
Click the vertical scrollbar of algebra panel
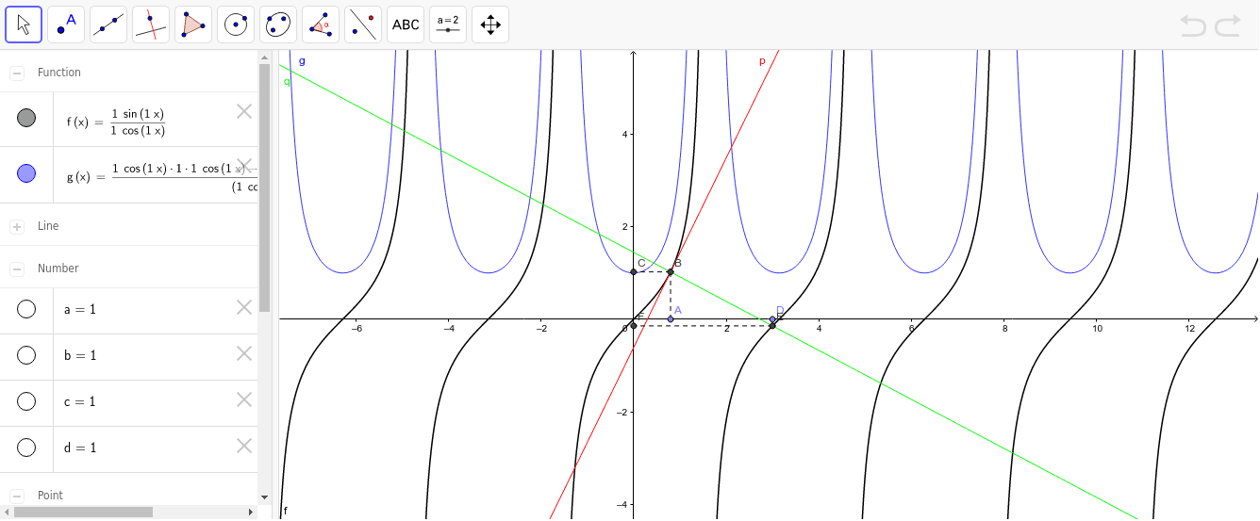click(x=264, y=188)
